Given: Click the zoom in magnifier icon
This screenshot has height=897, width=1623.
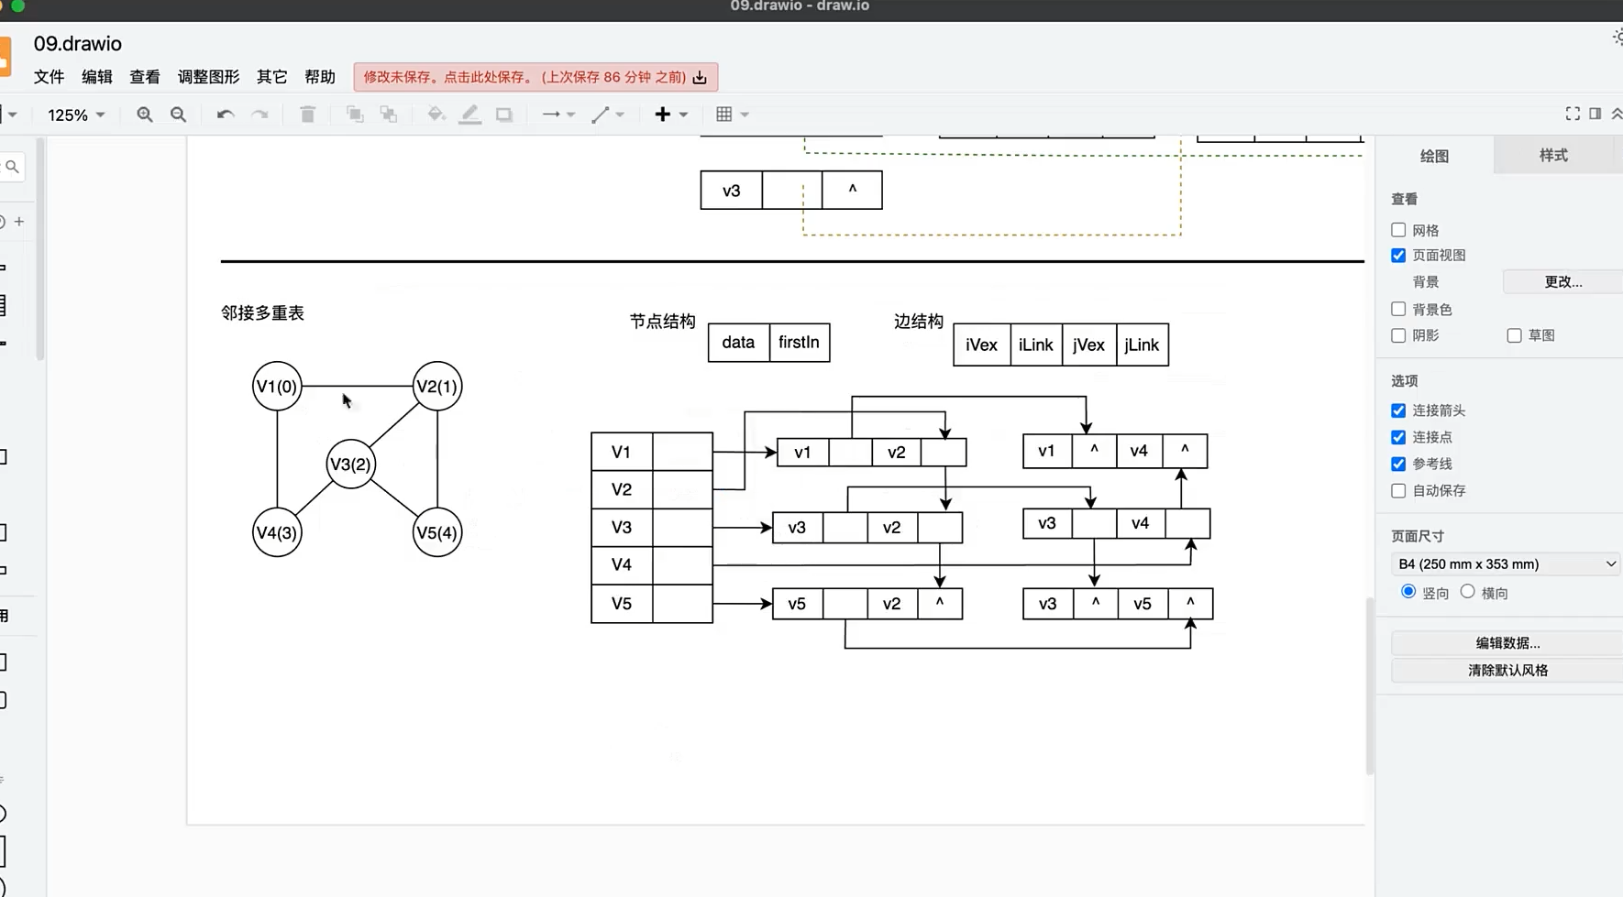Looking at the screenshot, I should pyautogui.click(x=144, y=115).
